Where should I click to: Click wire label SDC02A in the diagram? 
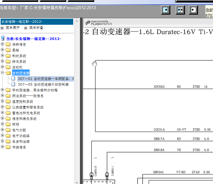point(159,87)
